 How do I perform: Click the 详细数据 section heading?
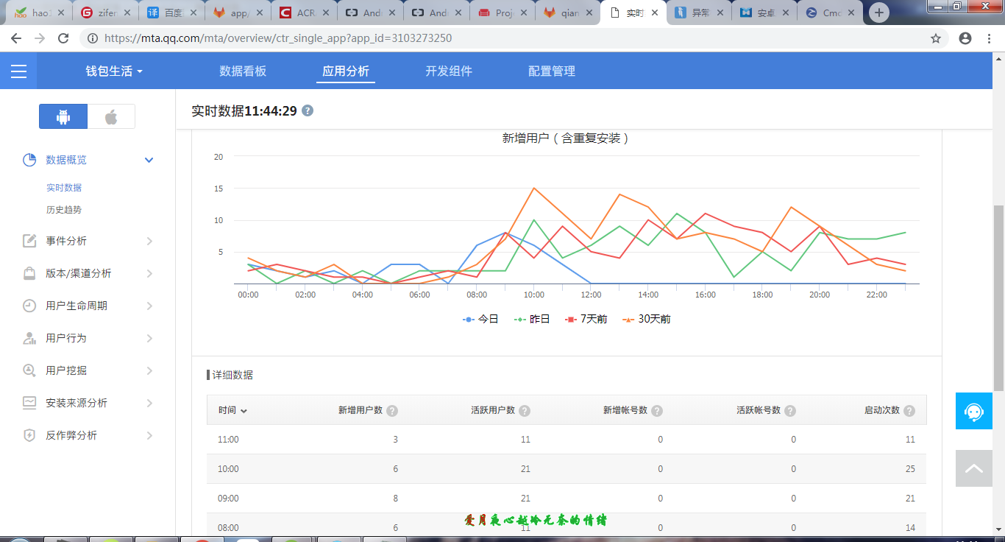(232, 375)
